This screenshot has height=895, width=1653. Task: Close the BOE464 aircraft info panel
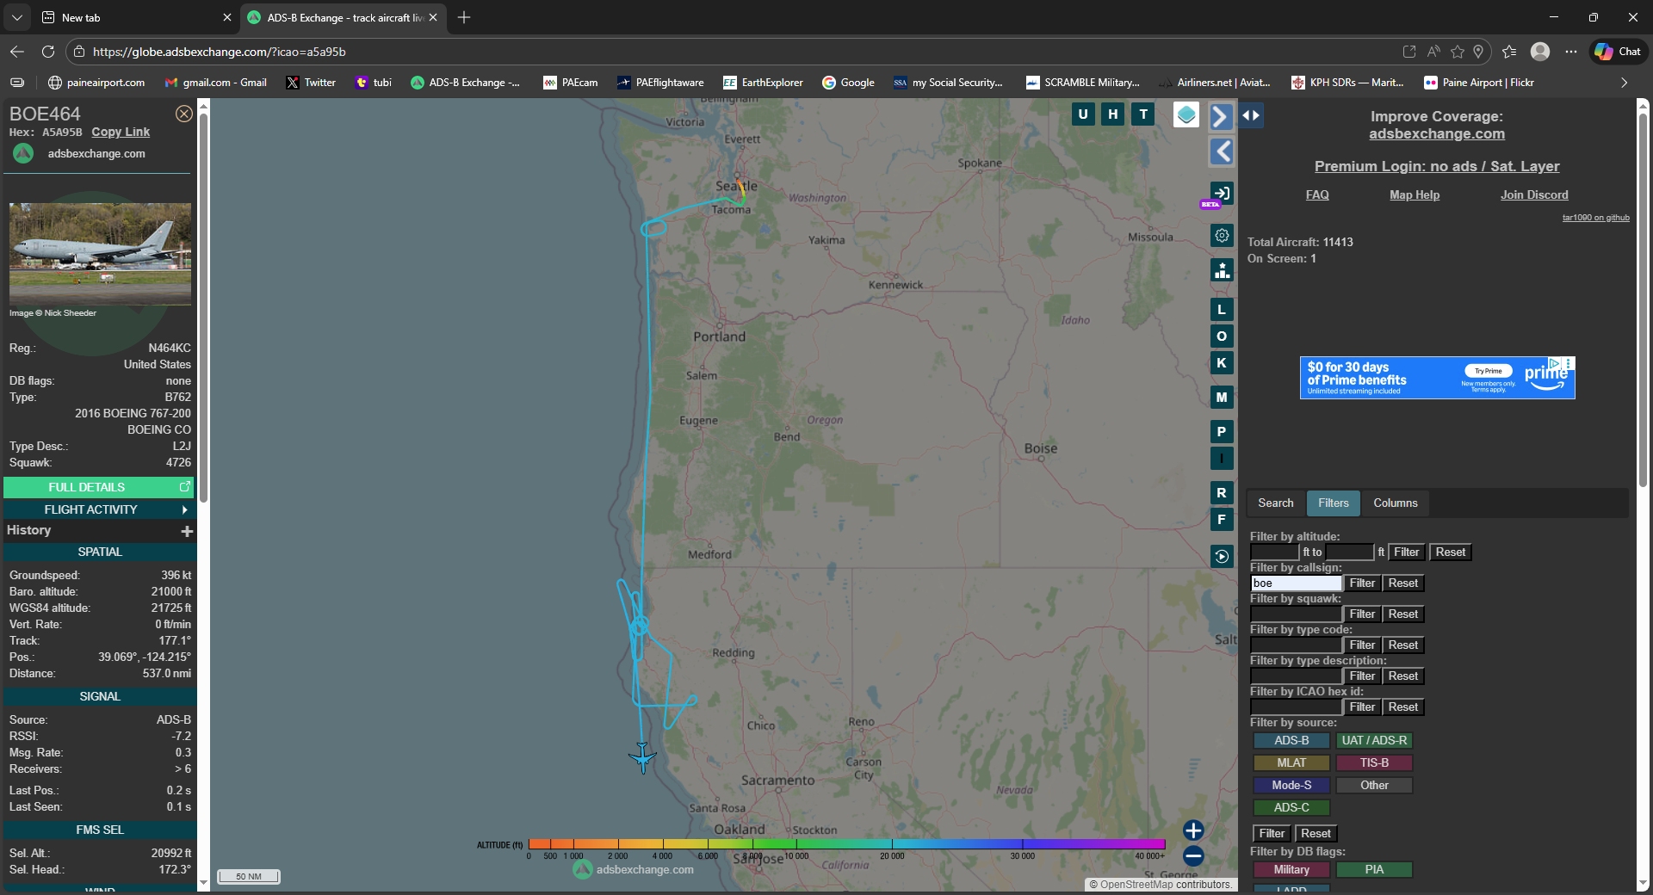[x=183, y=114]
